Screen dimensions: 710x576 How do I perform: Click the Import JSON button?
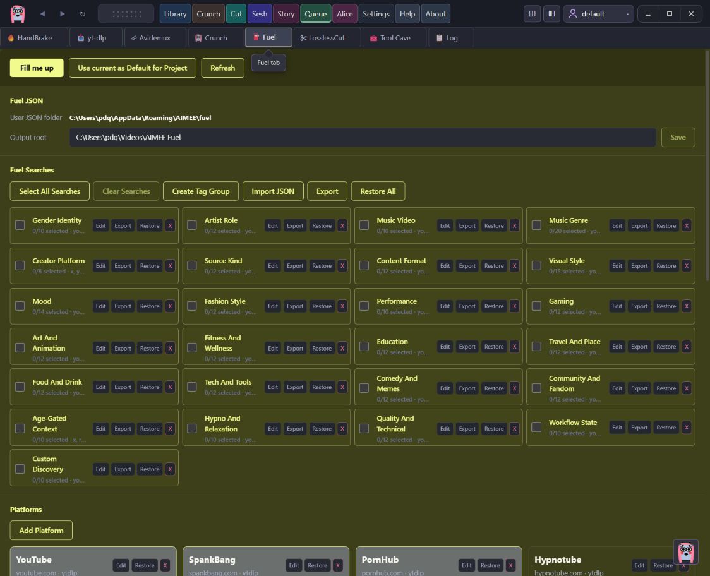coord(273,191)
